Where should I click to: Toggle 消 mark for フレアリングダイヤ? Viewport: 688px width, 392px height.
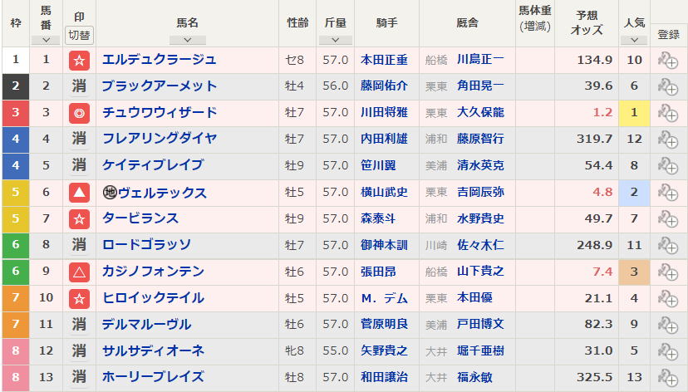click(x=79, y=139)
